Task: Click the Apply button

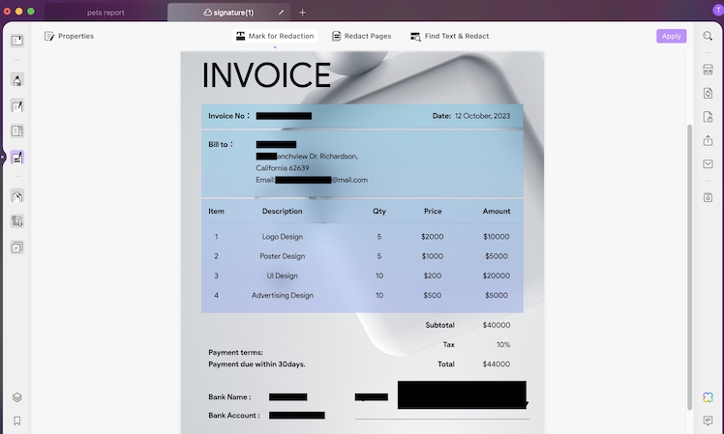Action: click(x=671, y=36)
